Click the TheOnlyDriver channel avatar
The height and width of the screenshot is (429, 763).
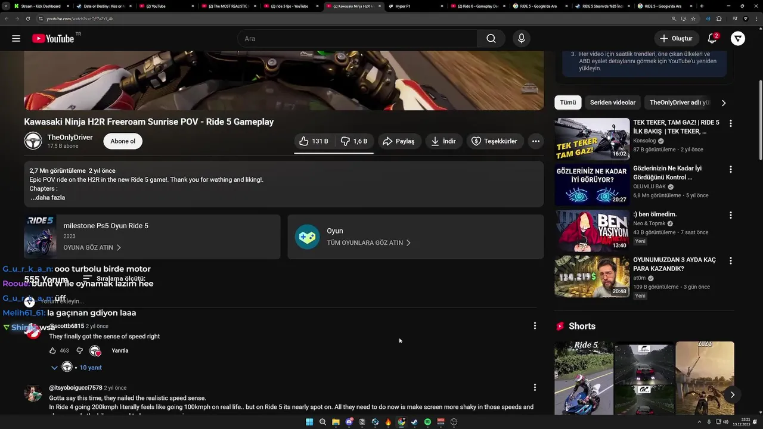pos(33,141)
